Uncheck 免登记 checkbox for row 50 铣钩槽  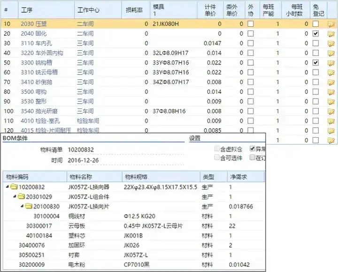click(315, 62)
